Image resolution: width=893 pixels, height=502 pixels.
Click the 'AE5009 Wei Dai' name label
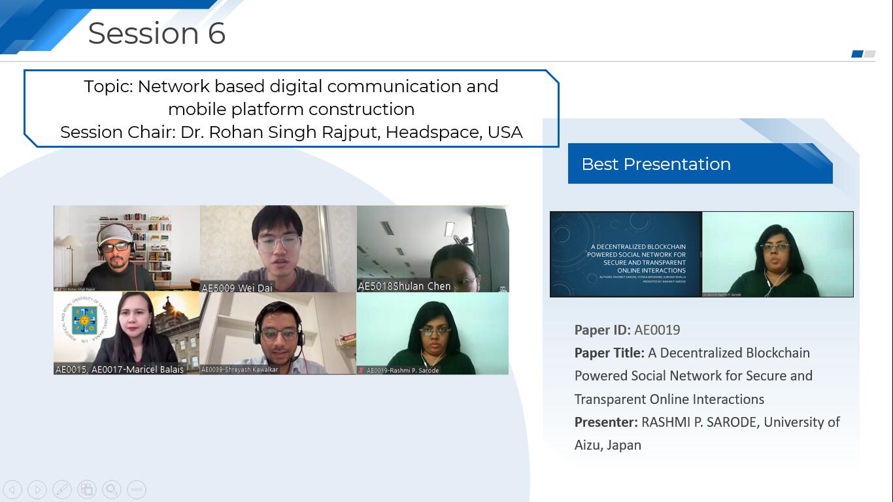(x=237, y=288)
